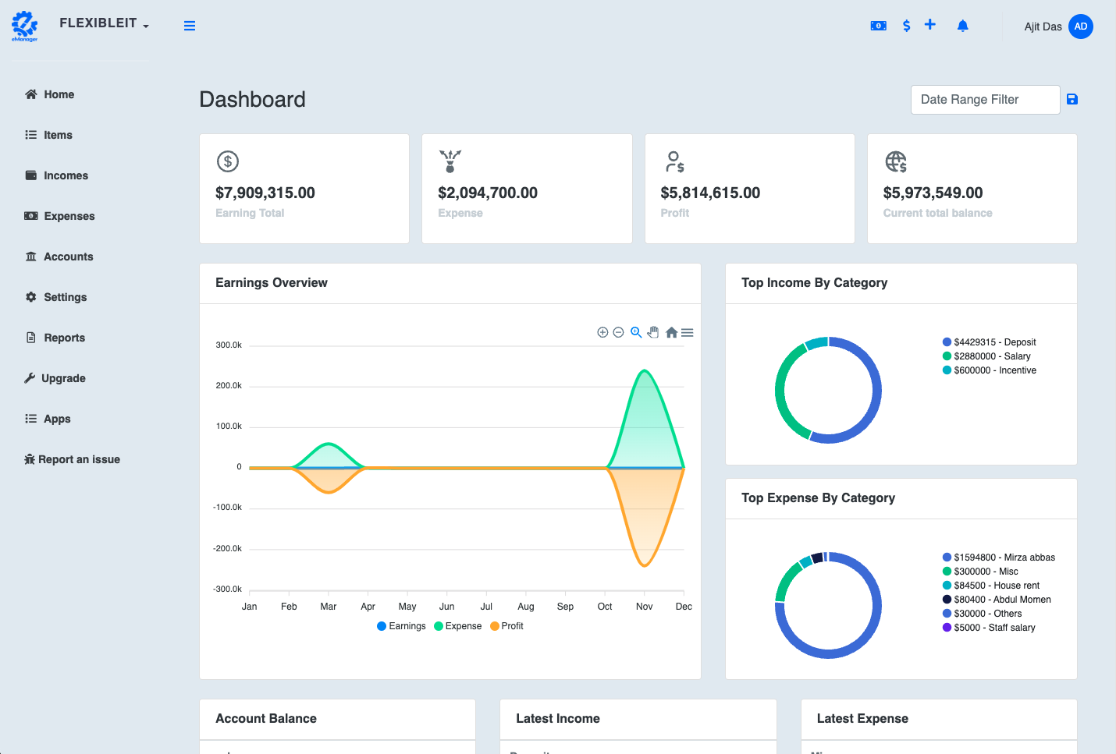Save date range filter with disk icon
The width and height of the screenshot is (1116, 754).
point(1072,99)
